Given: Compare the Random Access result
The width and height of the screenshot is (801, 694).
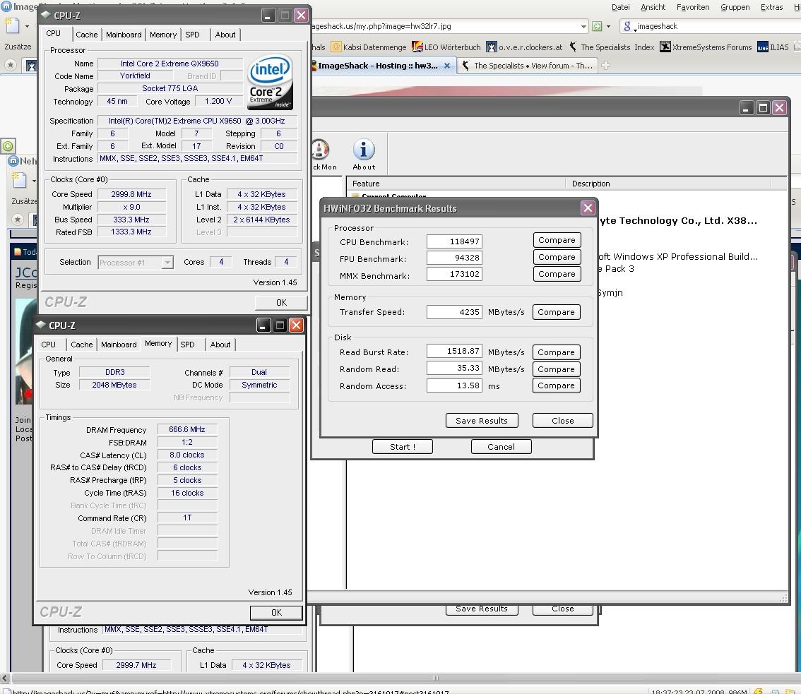Looking at the screenshot, I should coord(556,385).
